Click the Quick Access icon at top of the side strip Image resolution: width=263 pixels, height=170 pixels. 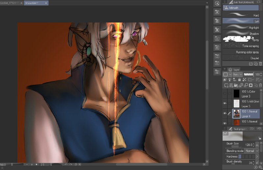tap(217, 3)
